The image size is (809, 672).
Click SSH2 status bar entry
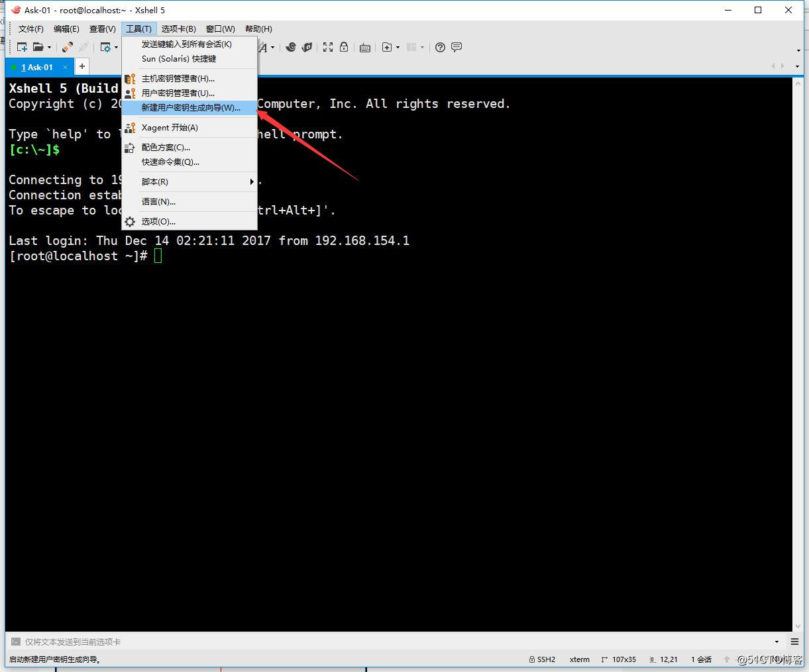coord(542,659)
